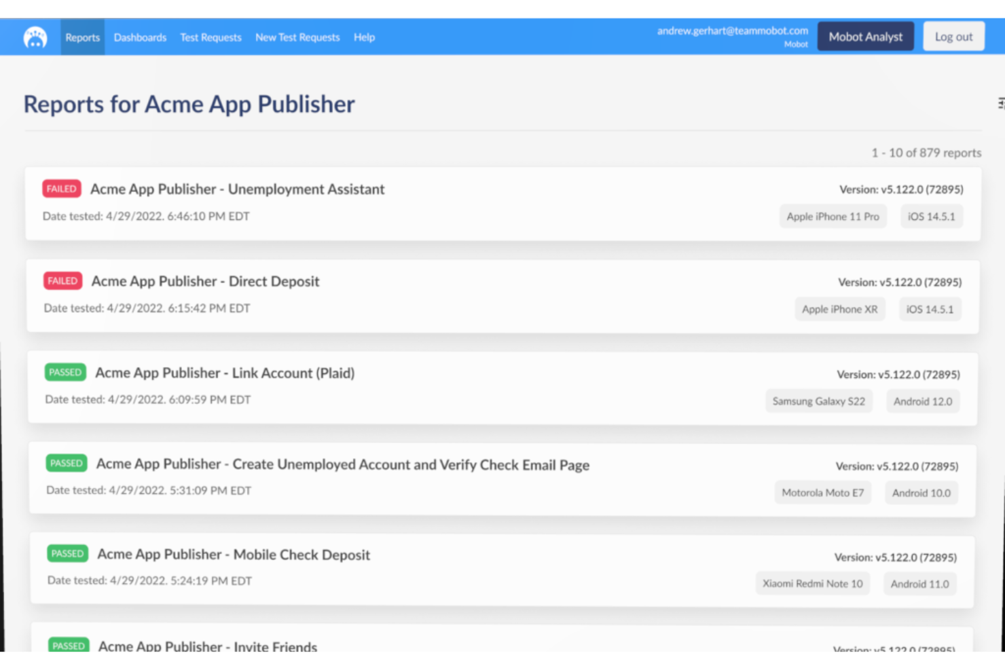Select the Xiaomi Redmi Note 10 chip

click(x=812, y=583)
